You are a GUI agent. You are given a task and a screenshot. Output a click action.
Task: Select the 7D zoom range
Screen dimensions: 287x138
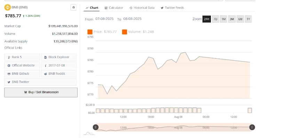coord(215,19)
